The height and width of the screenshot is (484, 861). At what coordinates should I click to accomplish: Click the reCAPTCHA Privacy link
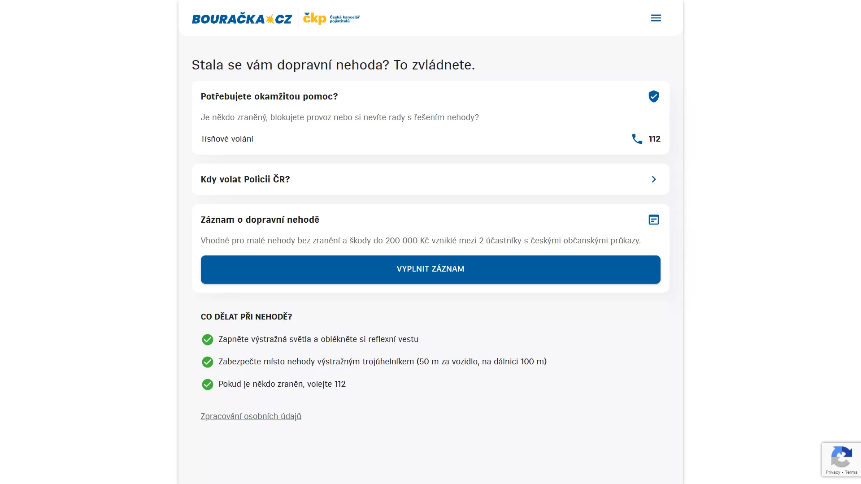pyautogui.click(x=832, y=472)
